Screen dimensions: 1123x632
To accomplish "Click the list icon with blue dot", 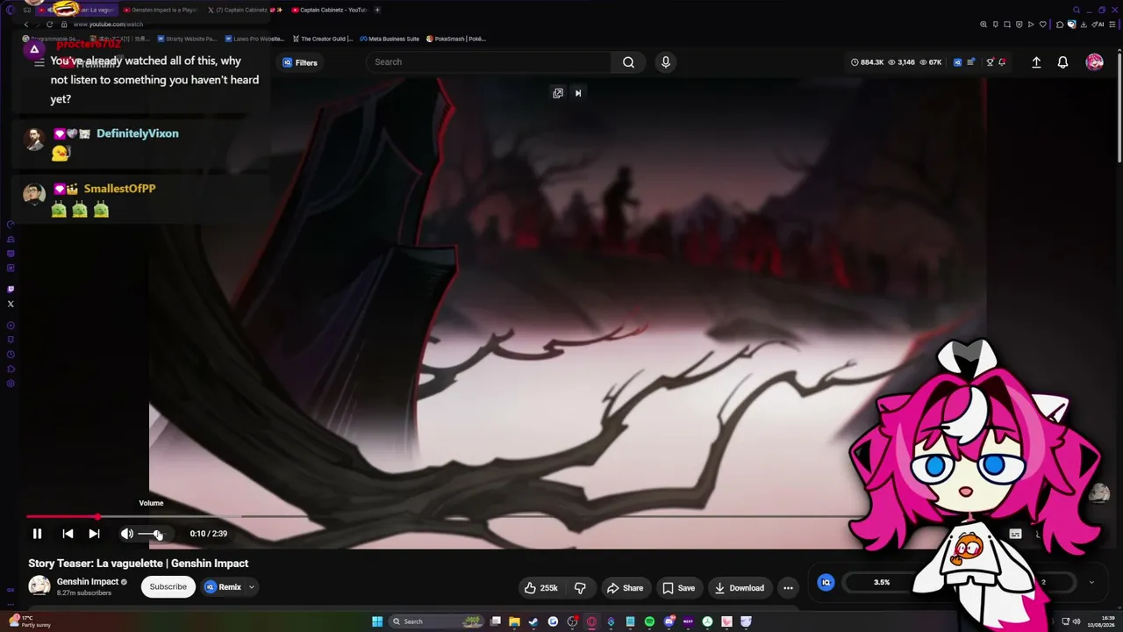I will point(970,62).
